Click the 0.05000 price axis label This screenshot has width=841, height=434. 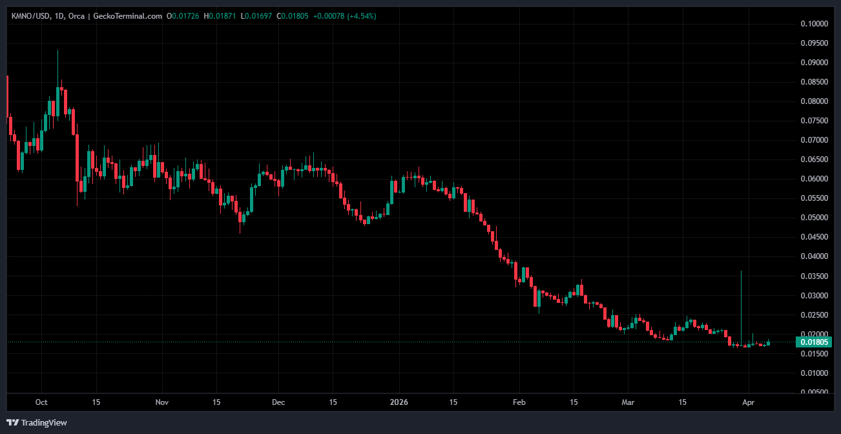click(814, 218)
